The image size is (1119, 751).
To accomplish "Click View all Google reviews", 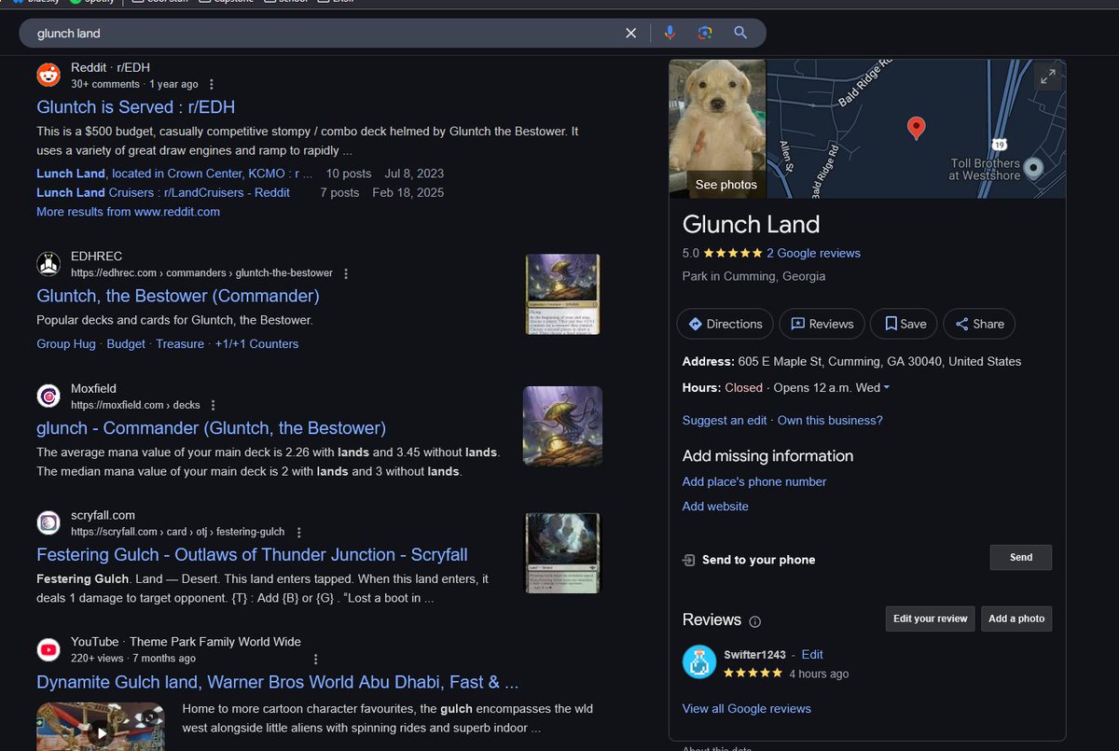I will [747, 708].
